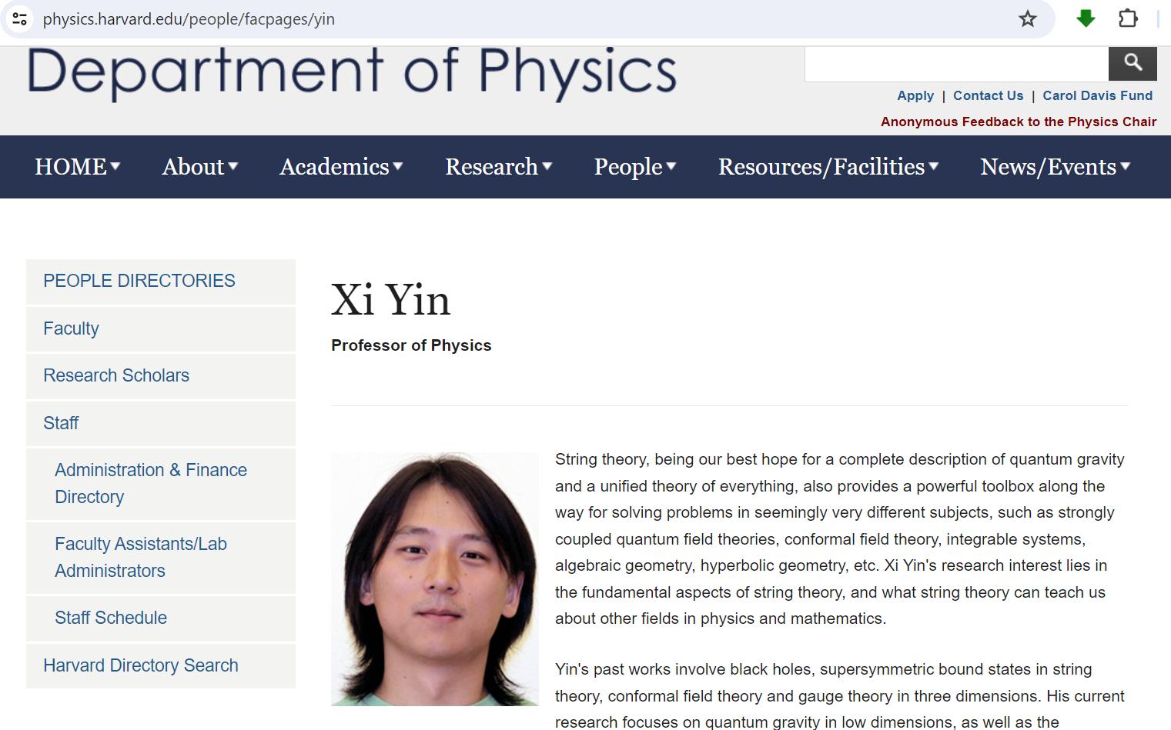The width and height of the screenshot is (1171, 730).
Task: Open the Academics dropdown menu
Action: coord(340,167)
